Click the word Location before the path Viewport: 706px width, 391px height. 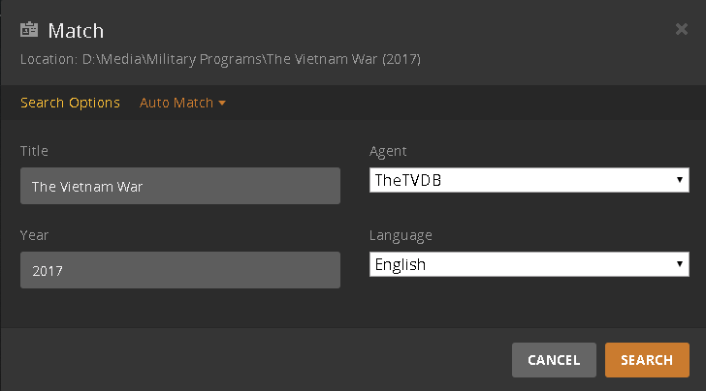coord(47,60)
